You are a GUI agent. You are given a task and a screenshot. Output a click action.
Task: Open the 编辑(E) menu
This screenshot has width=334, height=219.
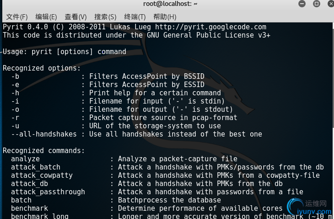tap(46, 17)
